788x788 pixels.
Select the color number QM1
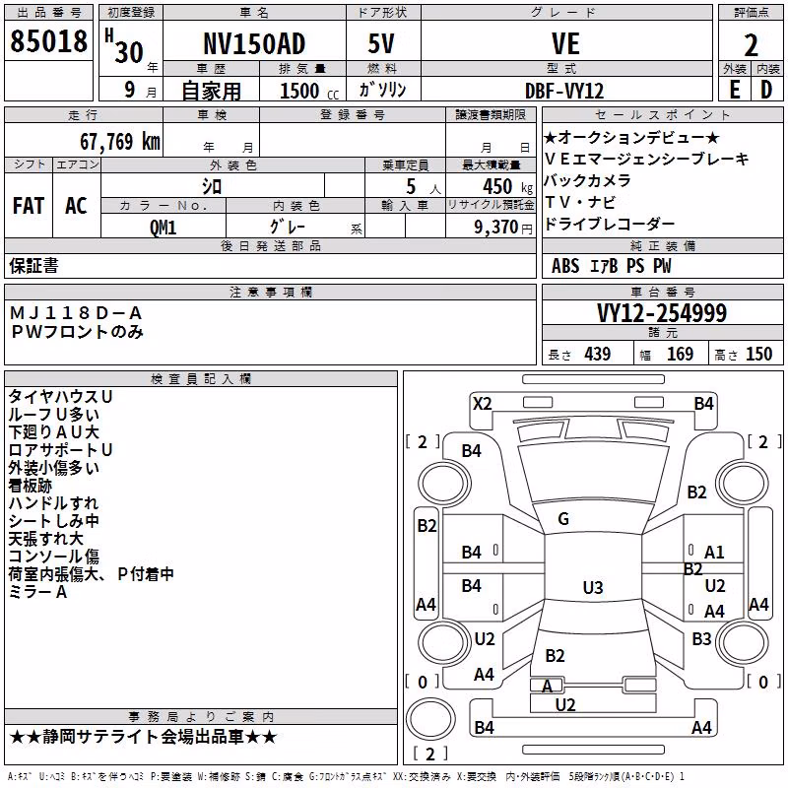163,228
